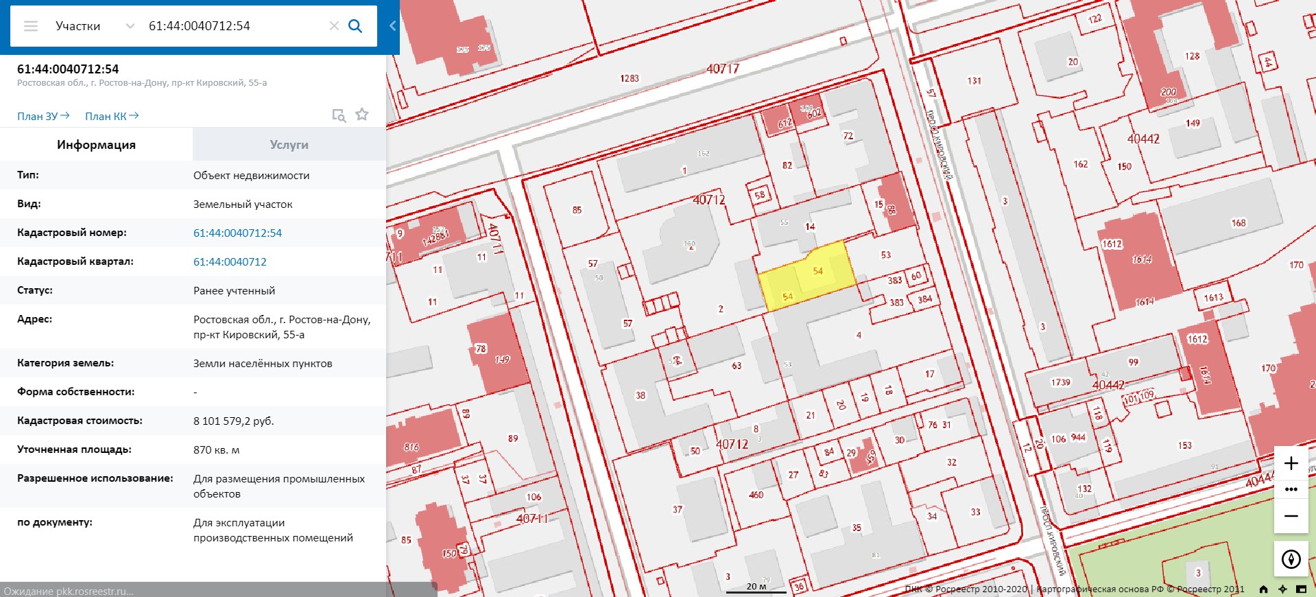Open the План ЗУ link
This screenshot has width=1316, height=597.
(x=43, y=116)
